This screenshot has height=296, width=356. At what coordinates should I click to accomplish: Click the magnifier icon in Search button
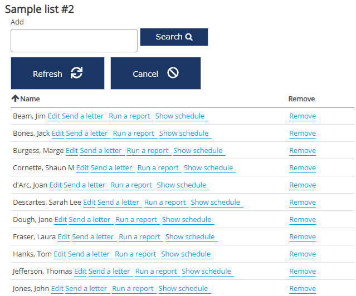coord(189,37)
